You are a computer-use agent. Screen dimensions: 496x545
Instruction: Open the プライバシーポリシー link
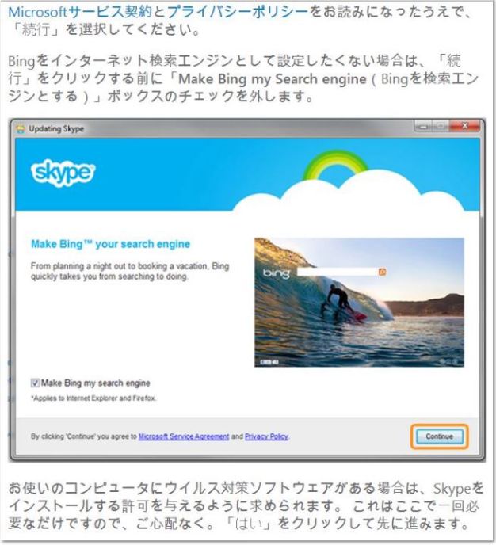pyautogui.click(x=238, y=12)
